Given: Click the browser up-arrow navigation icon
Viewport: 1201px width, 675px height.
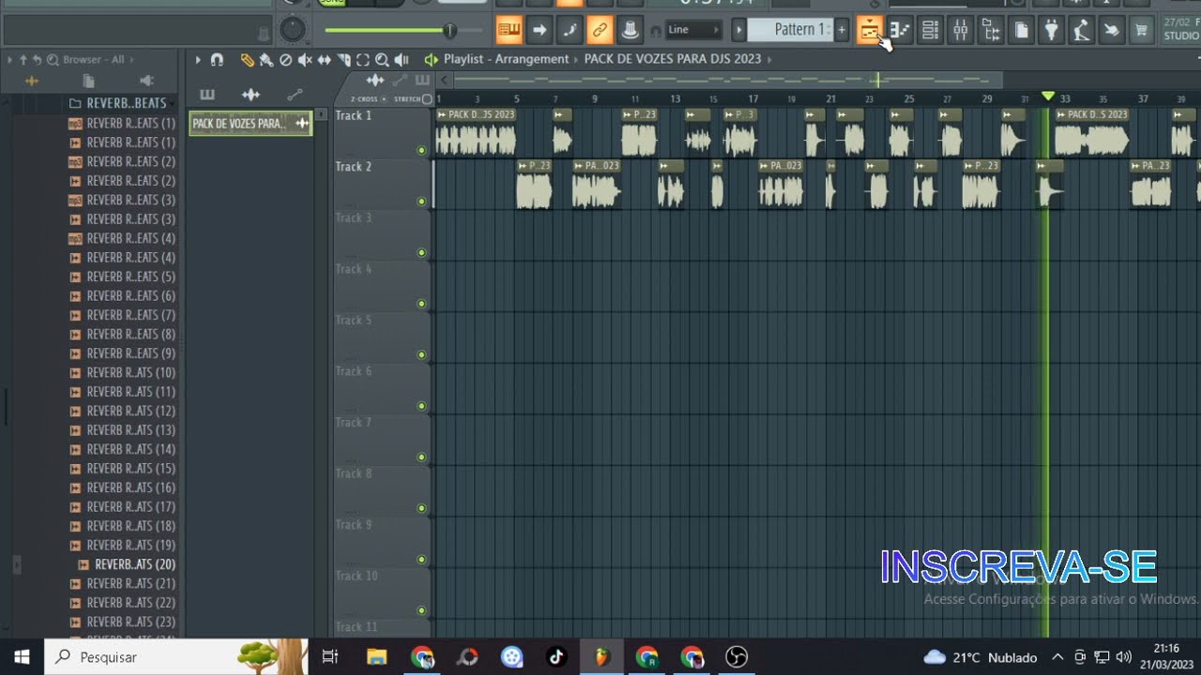Looking at the screenshot, I should coord(23,59).
